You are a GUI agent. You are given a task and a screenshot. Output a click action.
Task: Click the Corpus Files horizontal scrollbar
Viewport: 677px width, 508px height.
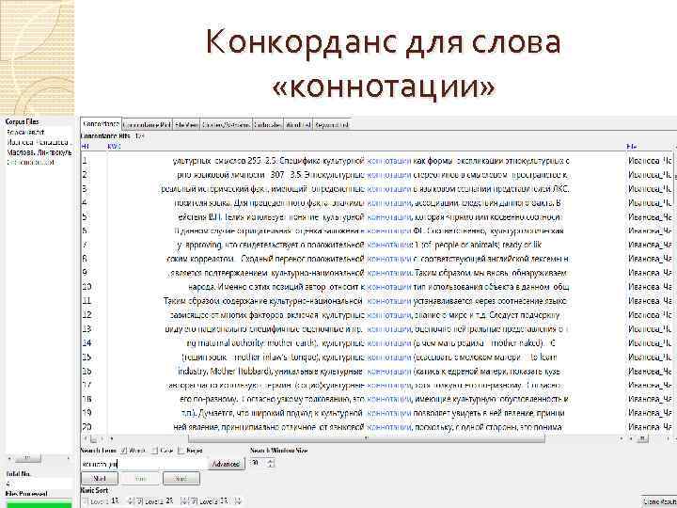click(26, 458)
